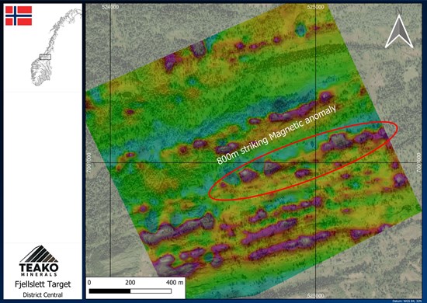Click the small location rectangle on Norway map
The image size is (427, 303).
[45, 57]
